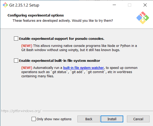The height and width of the screenshot is (126, 153).
Task: Minimize the Git Setup window
Action: point(114,5)
